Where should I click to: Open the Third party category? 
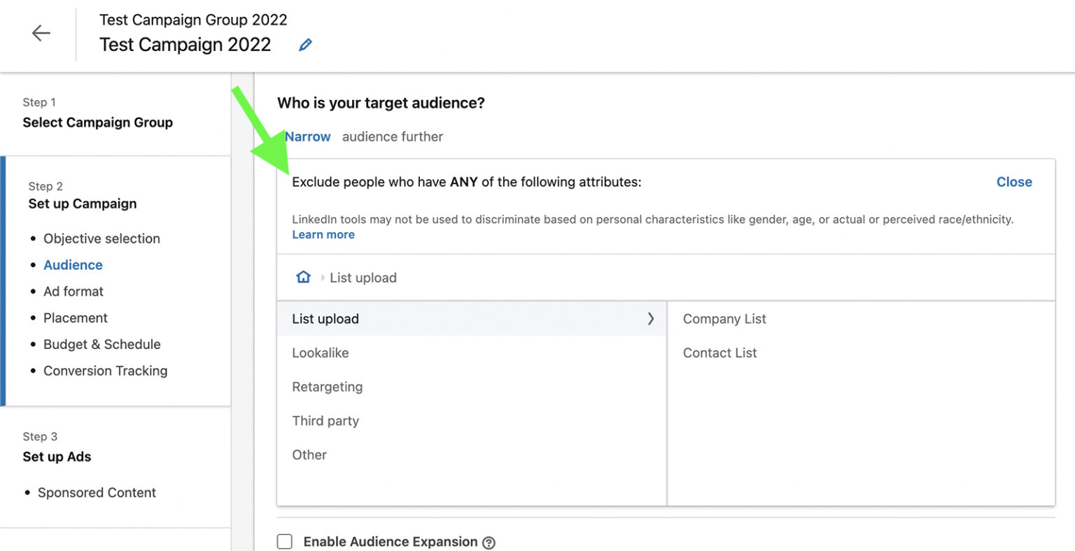pyautogui.click(x=325, y=420)
